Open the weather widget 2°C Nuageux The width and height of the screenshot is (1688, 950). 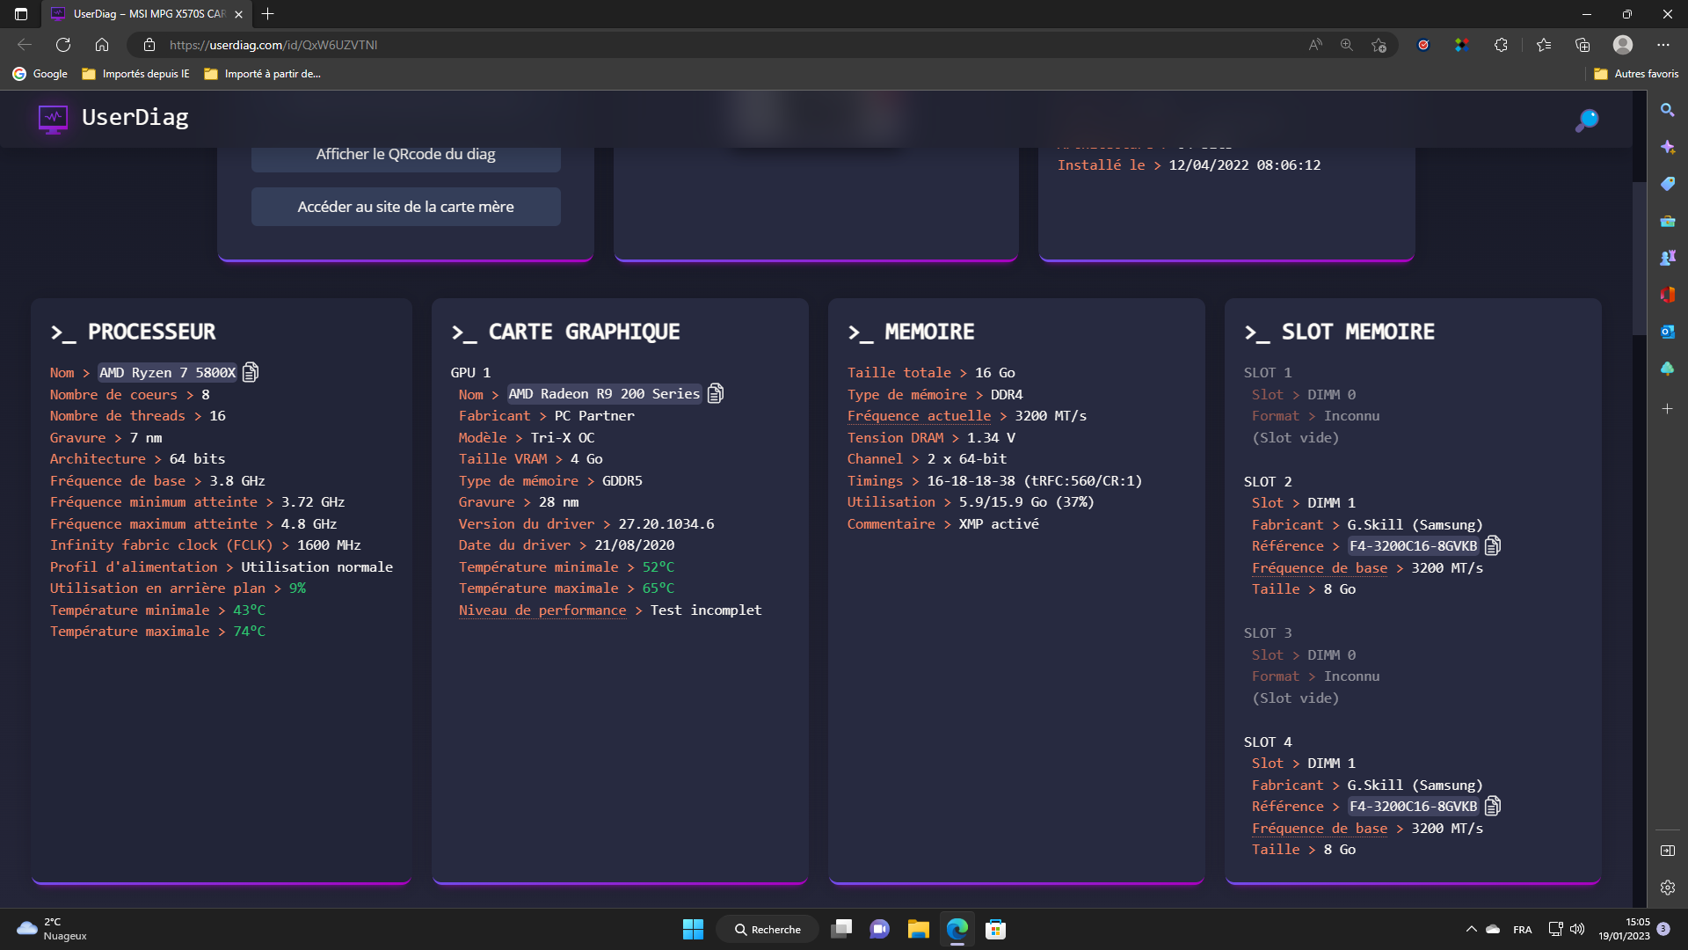click(x=53, y=929)
